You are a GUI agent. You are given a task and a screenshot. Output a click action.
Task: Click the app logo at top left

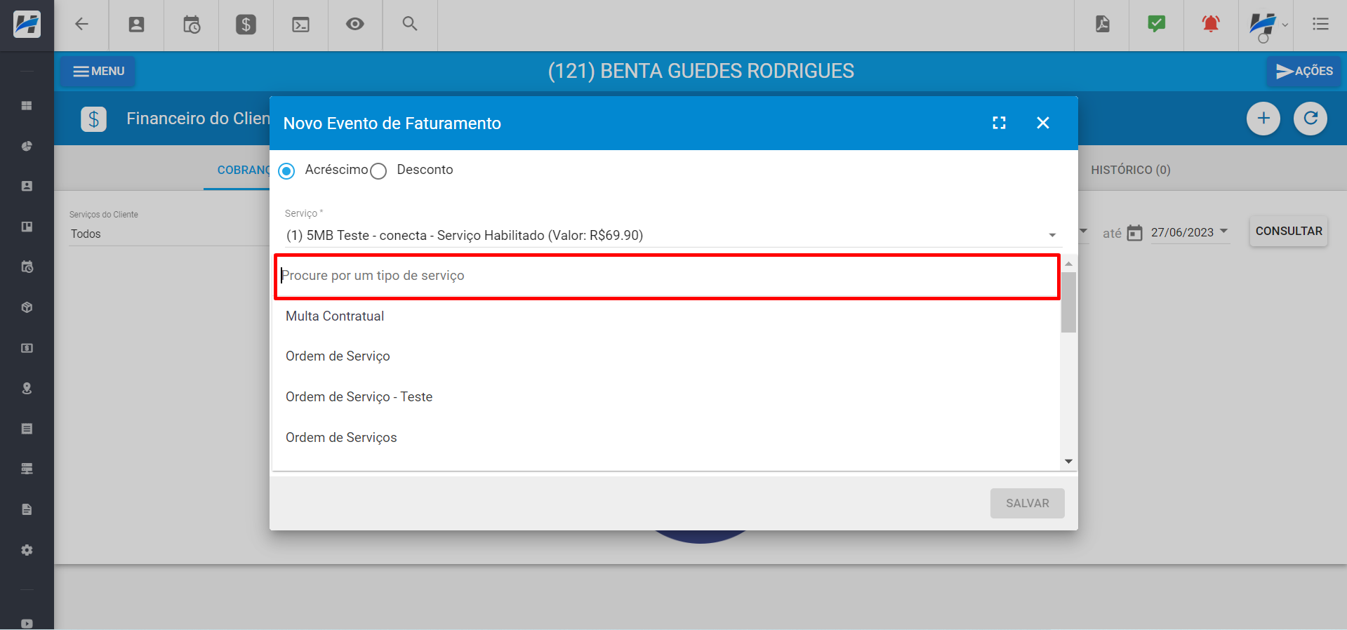(x=27, y=25)
